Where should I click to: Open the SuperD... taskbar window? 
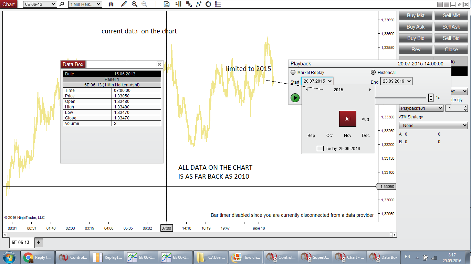(x=315, y=257)
